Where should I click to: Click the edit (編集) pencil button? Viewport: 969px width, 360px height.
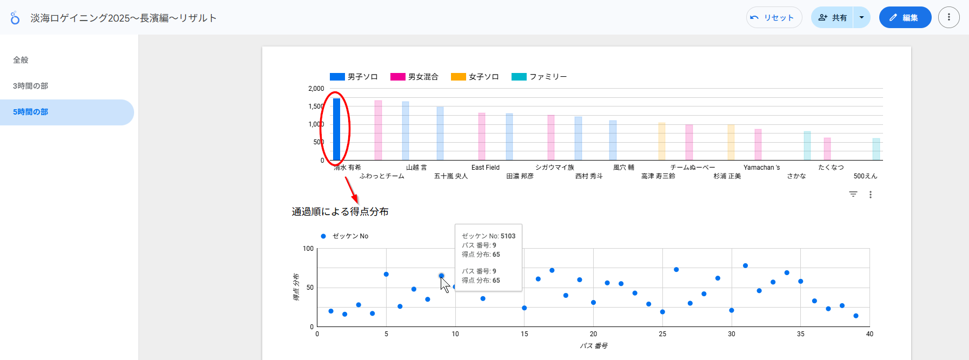pyautogui.click(x=905, y=18)
